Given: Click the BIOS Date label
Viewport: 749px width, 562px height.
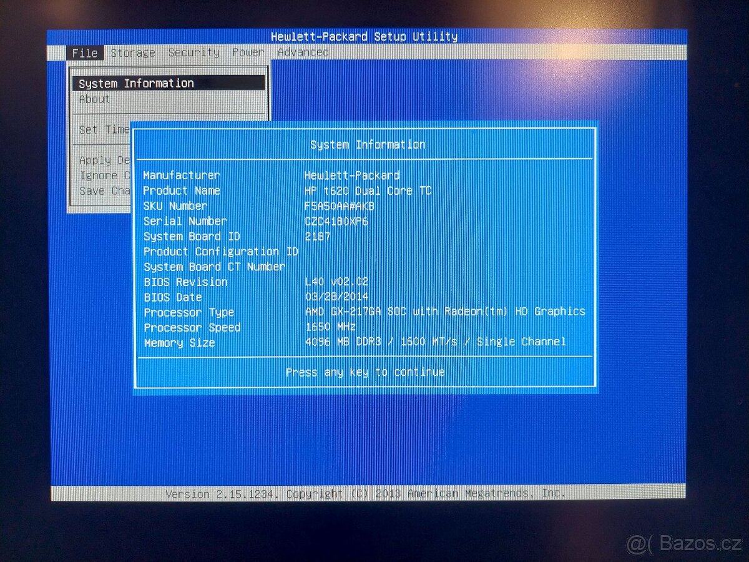Looking at the screenshot, I should click(x=172, y=297).
